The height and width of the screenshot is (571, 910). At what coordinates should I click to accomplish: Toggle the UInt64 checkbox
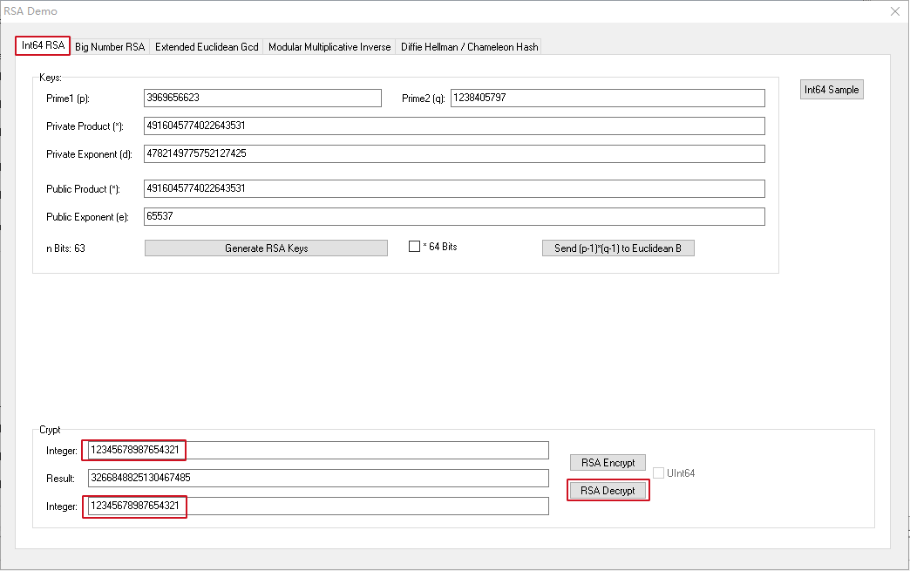(659, 473)
